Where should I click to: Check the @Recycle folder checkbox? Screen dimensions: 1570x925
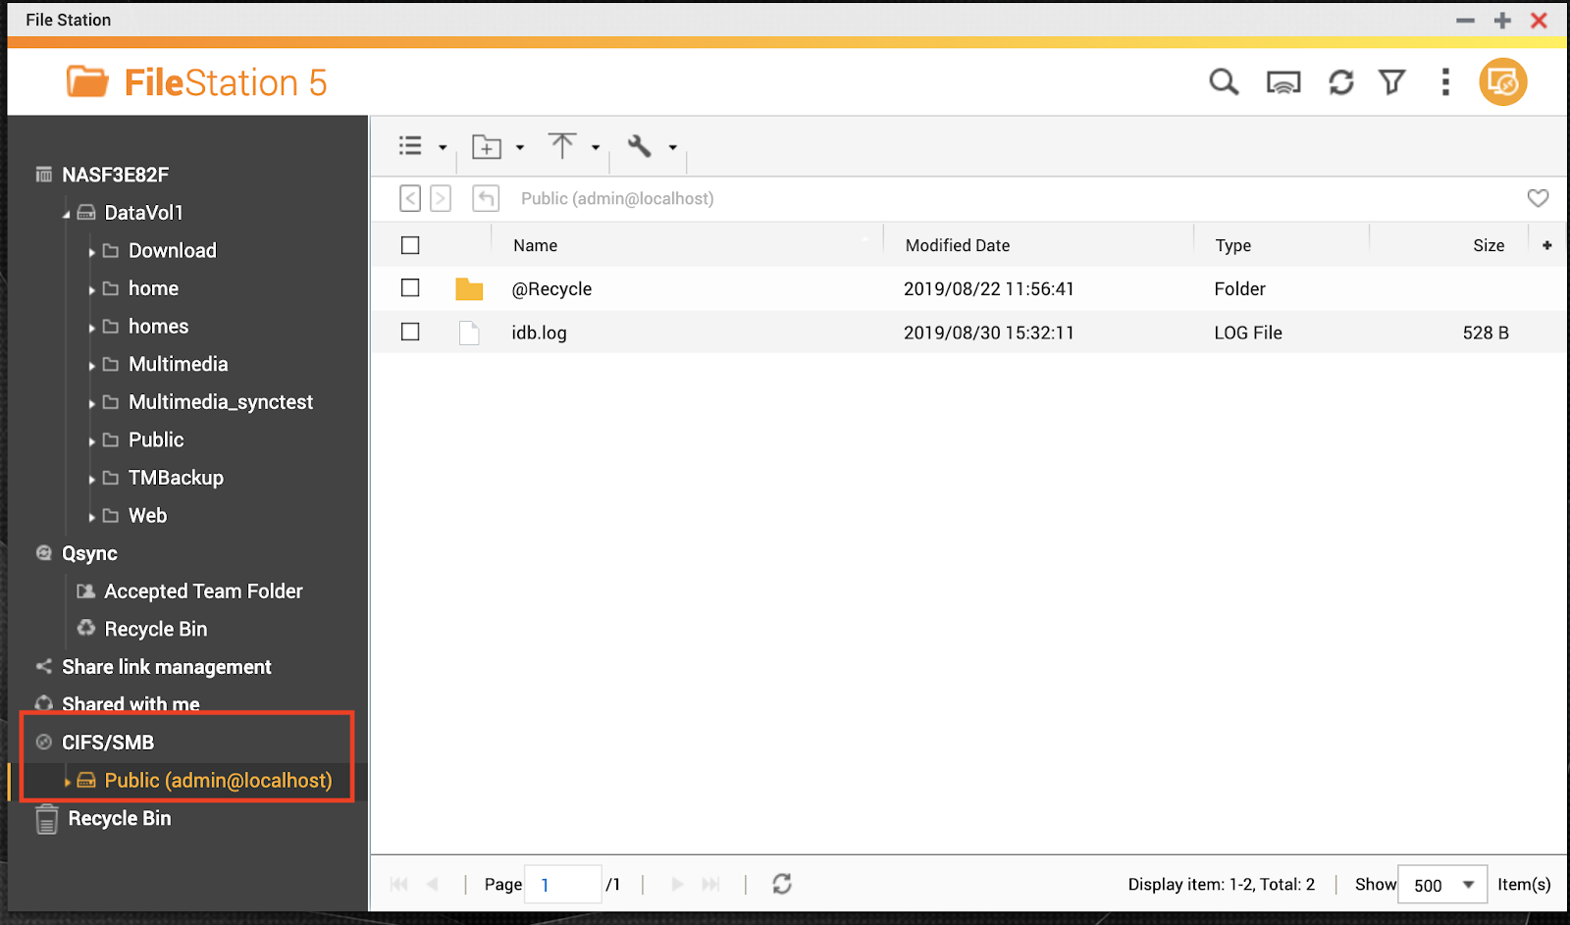pyautogui.click(x=410, y=288)
